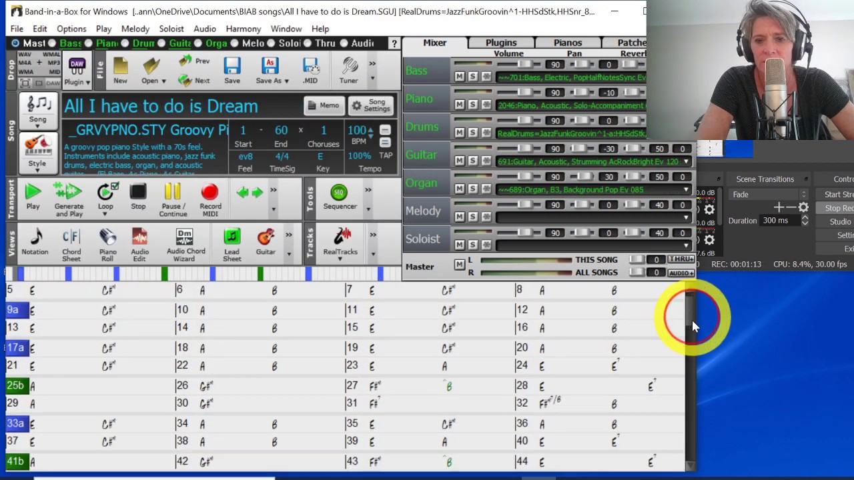This screenshot has height=480, width=854.
Task: Expand the Soloist track instrument dropdown
Action: (685, 245)
